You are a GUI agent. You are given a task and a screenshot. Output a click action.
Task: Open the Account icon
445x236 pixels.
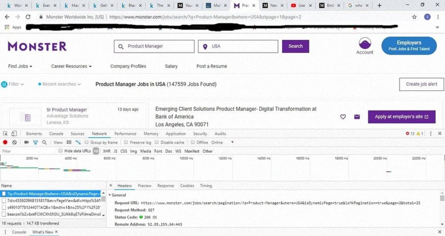click(365, 46)
